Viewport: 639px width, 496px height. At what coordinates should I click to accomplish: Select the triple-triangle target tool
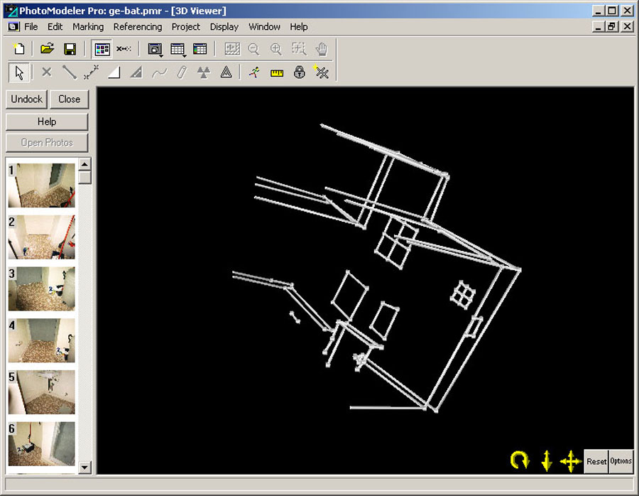click(204, 72)
